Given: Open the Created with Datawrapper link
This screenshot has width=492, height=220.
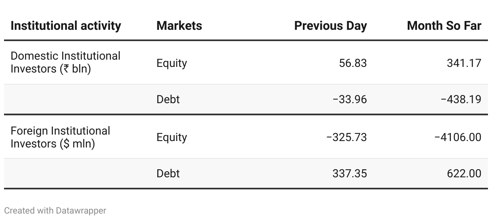Looking at the screenshot, I should [55, 210].
